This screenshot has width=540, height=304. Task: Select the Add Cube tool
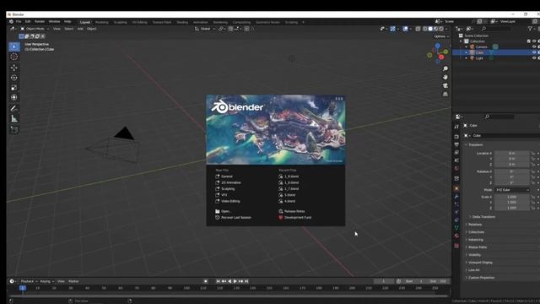pyautogui.click(x=14, y=130)
